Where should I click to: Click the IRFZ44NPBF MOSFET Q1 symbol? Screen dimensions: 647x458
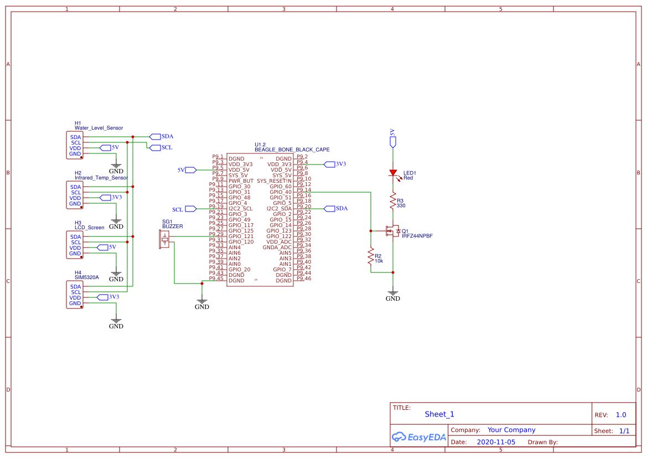point(394,231)
